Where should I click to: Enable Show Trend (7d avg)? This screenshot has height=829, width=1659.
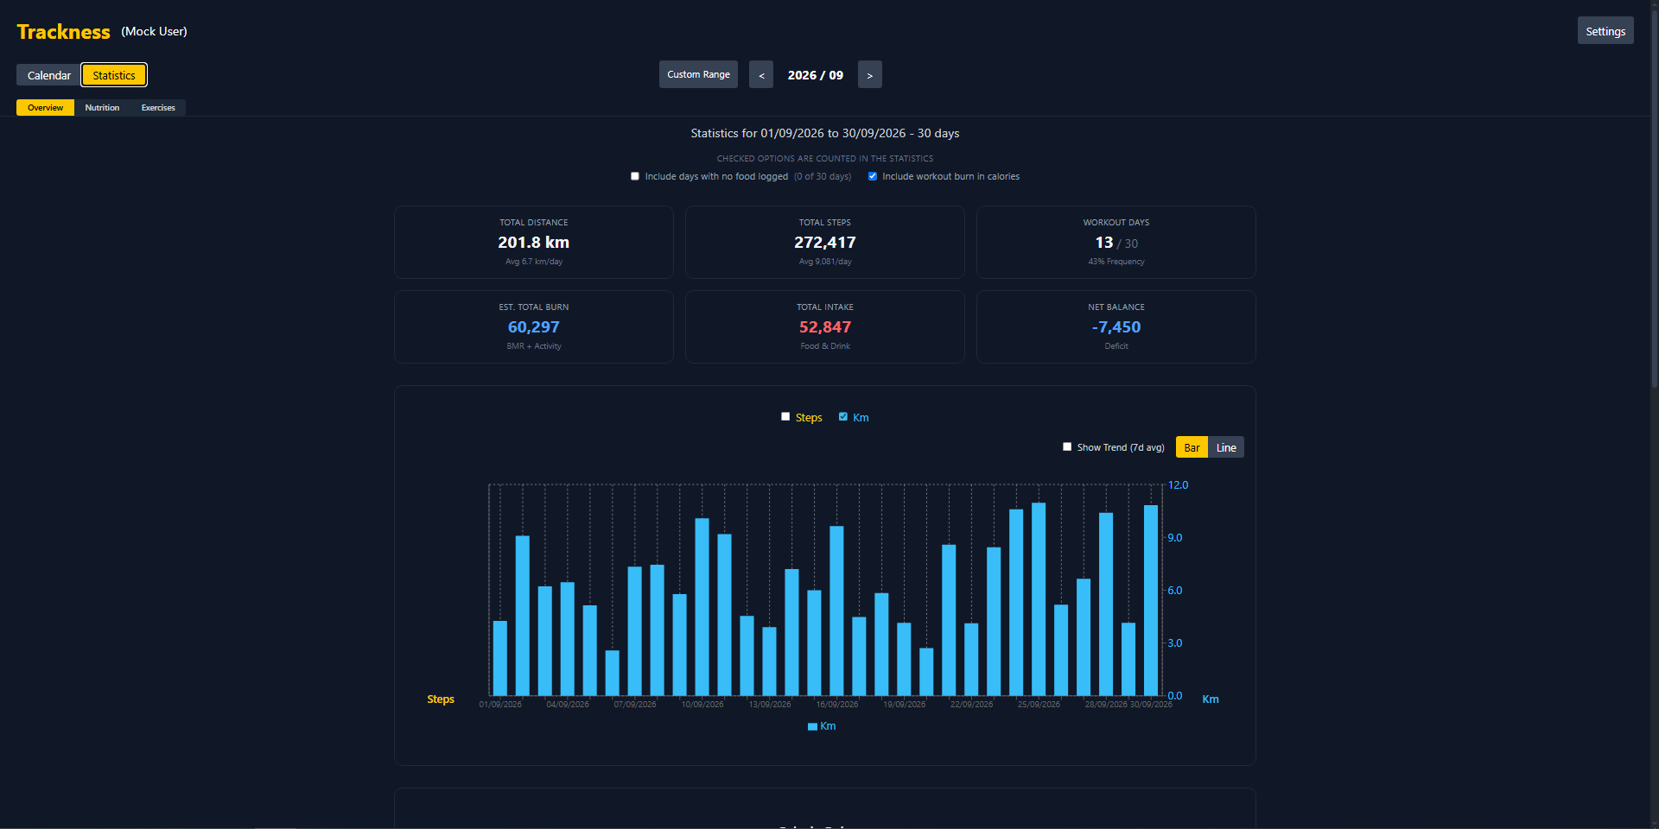tap(1067, 446)
